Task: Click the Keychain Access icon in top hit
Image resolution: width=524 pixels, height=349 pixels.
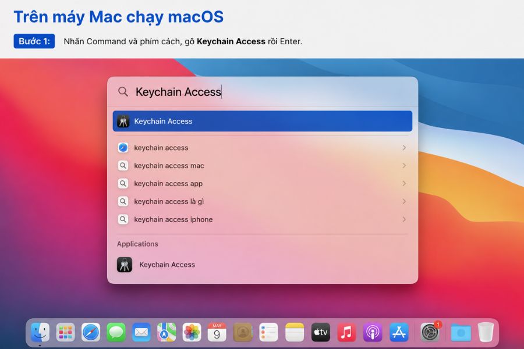Action: click(123, 121)
